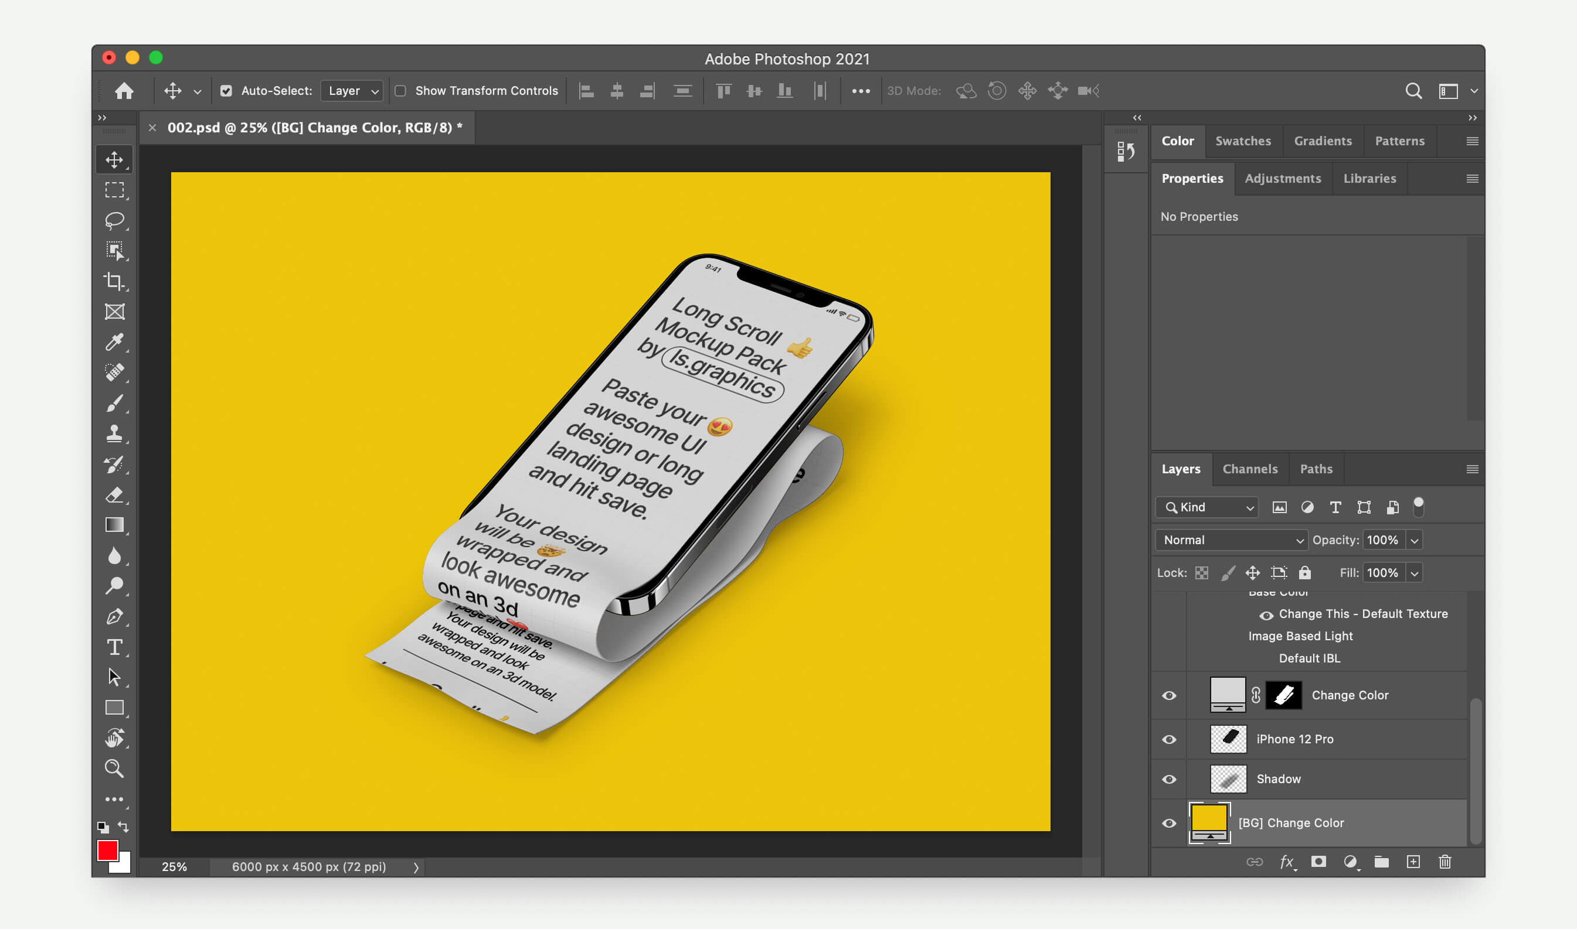1577x929 pixels.
Task: Toggle lock transparent pixels
Action: [x=1201, y=572]
